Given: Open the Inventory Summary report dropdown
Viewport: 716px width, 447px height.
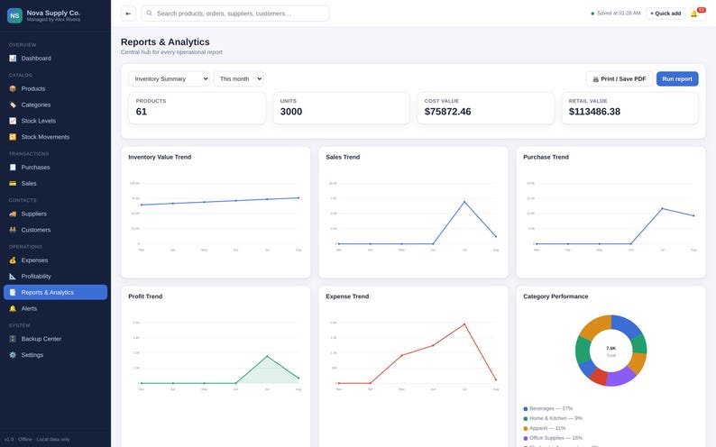Looking at the screenshot, I should [x=169, y=79].
